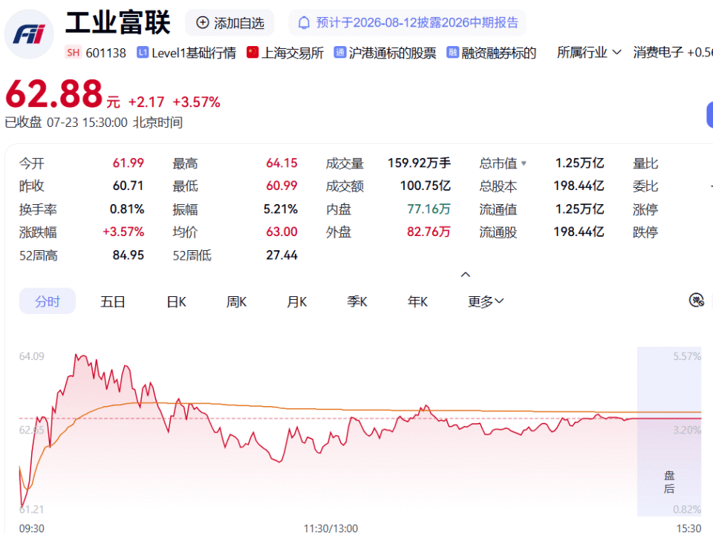This screenshot has width=713, height=533.
Task: Click the 今开 value 61.99
Action: click(128, 163)
